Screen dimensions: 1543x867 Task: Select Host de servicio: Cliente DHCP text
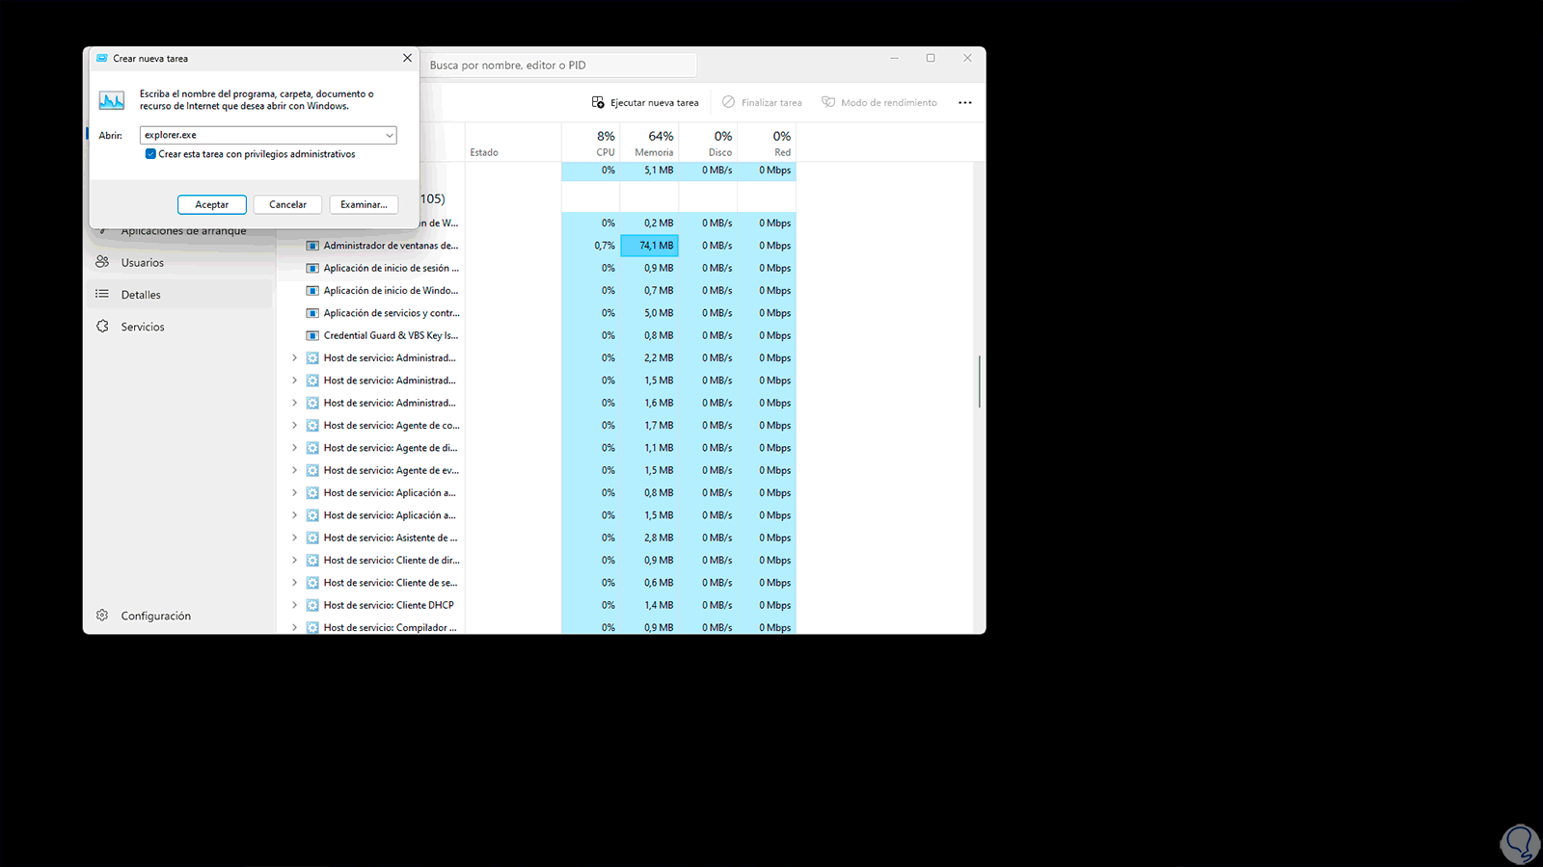(x=389, y=605)
